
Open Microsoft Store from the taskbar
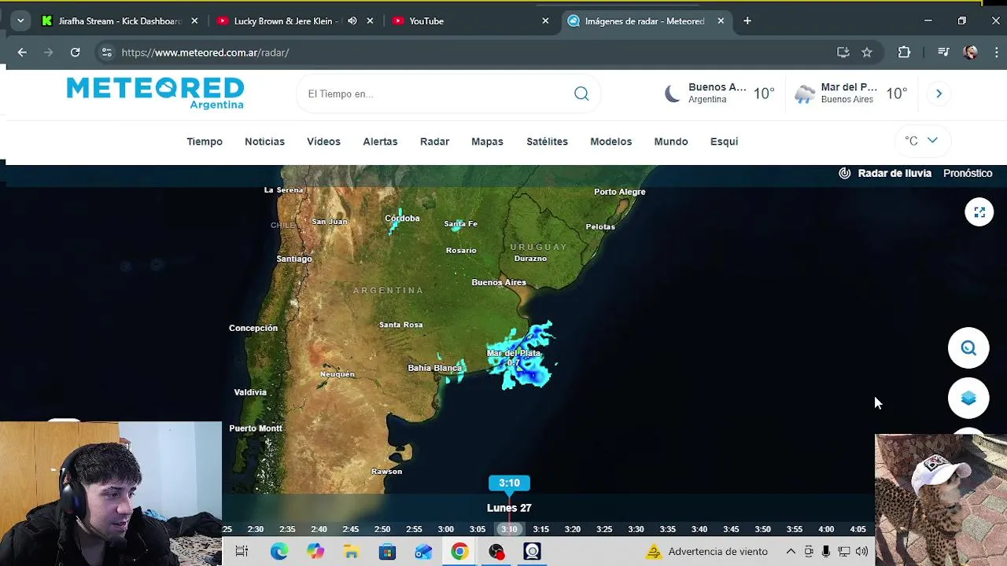(x=387, y=552)
